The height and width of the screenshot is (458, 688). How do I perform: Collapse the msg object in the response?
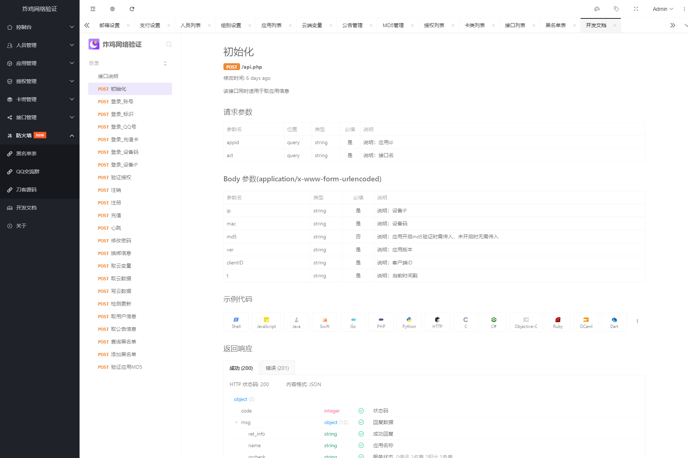[237, 422]
